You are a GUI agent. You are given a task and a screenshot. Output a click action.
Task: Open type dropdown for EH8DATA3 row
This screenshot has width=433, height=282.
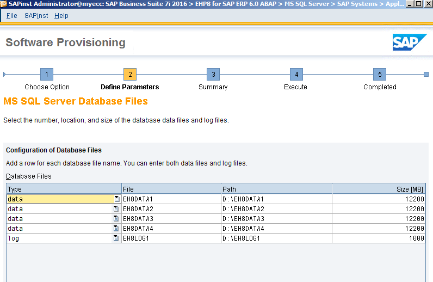point(116,219)
